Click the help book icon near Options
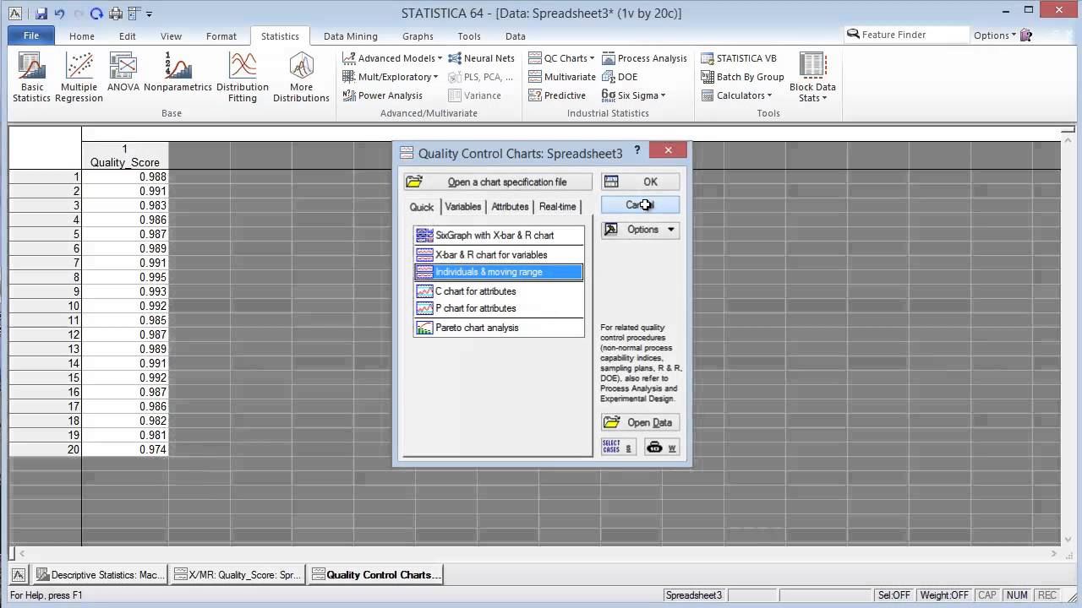 click(1026, 35)
